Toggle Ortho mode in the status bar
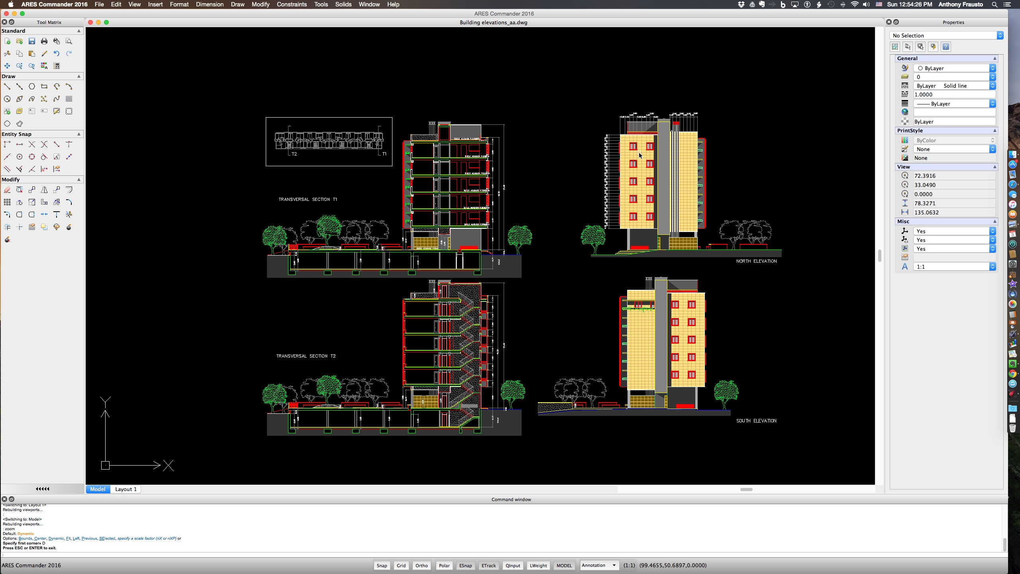Screen dimensions: 1020x574 (421, 566)
